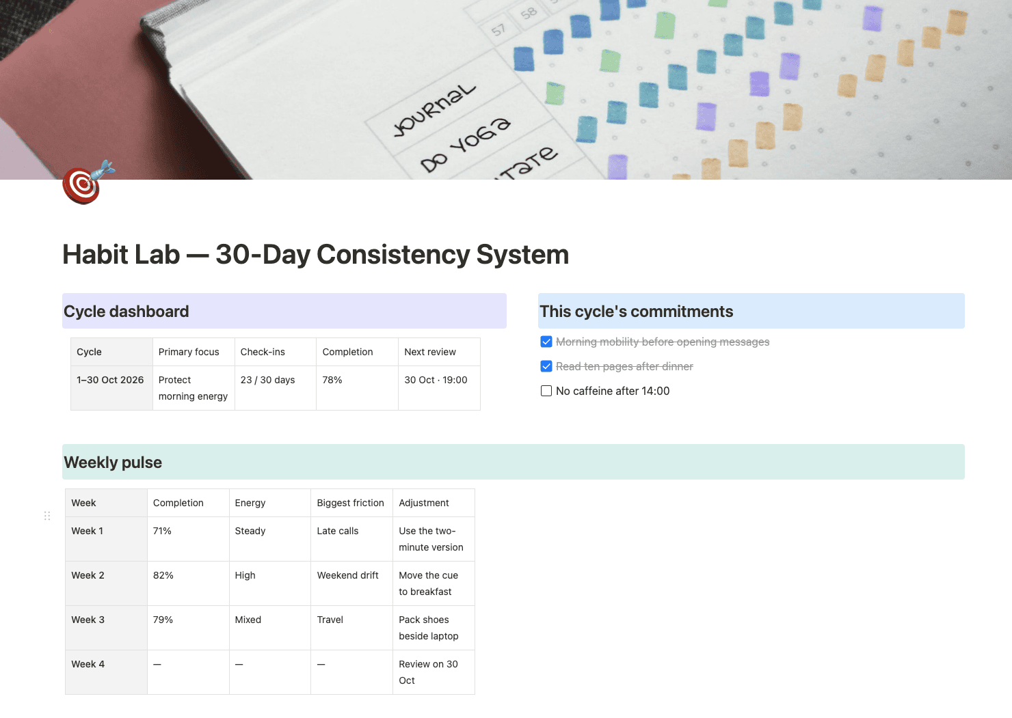The width and height of the screenshot is (1012, 718).
Task: Click the Review on 30 Oct cell
Action: click(x=434, y=672)
